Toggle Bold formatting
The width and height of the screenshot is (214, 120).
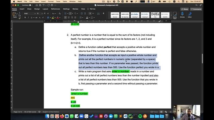coord(25,18)
